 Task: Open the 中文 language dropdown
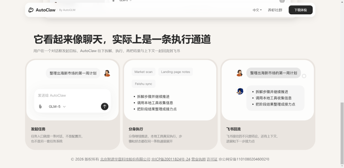257,10
